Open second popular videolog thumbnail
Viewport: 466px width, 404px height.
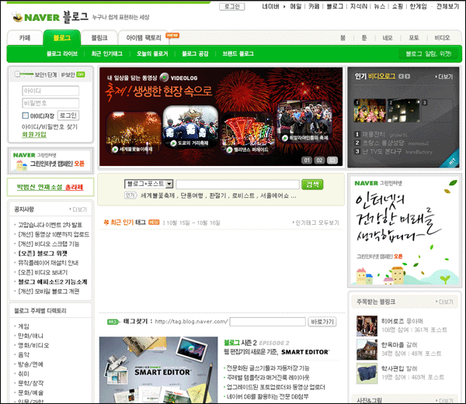click(403, 111)
